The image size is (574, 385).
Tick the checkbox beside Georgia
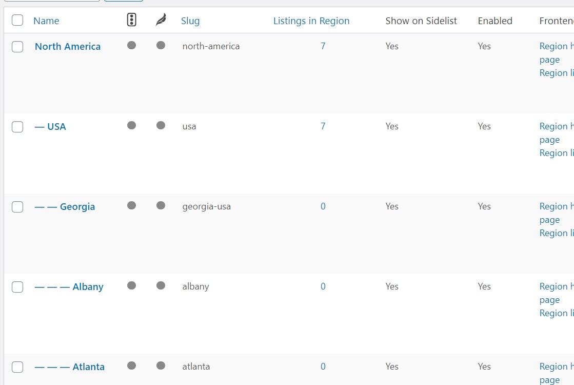17,207
